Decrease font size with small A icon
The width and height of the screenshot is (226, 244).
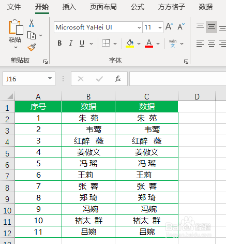pos(181,27)
